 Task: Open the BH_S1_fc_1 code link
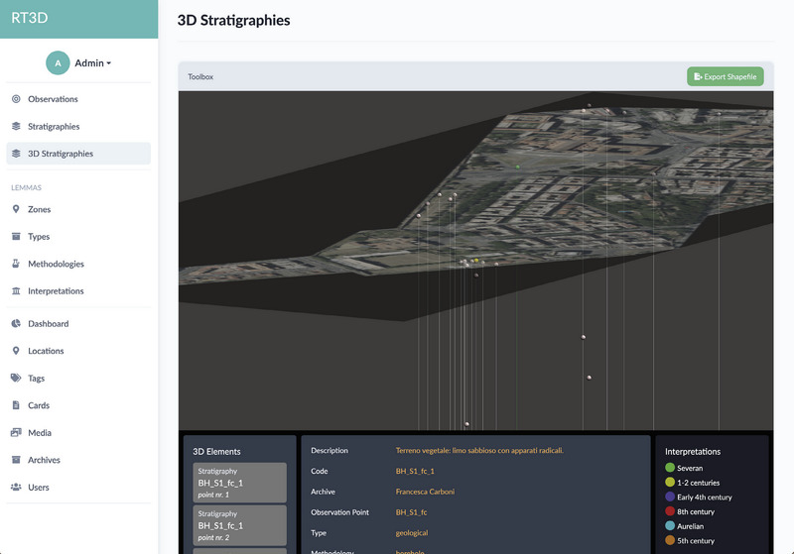tap(415, 471)
